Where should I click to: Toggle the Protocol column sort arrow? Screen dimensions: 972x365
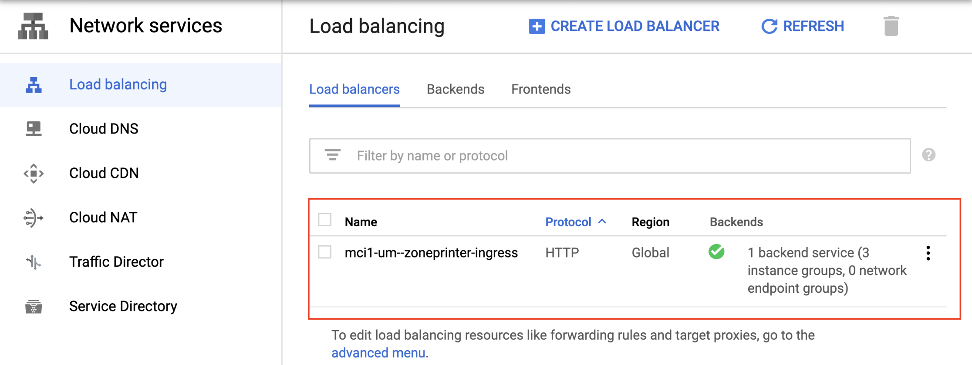[x=602, y=221]
